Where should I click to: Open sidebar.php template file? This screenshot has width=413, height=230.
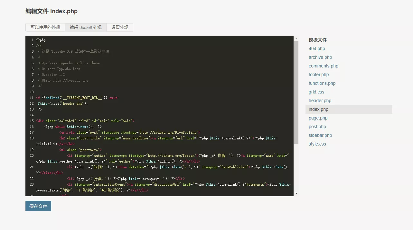click(320, 136)
